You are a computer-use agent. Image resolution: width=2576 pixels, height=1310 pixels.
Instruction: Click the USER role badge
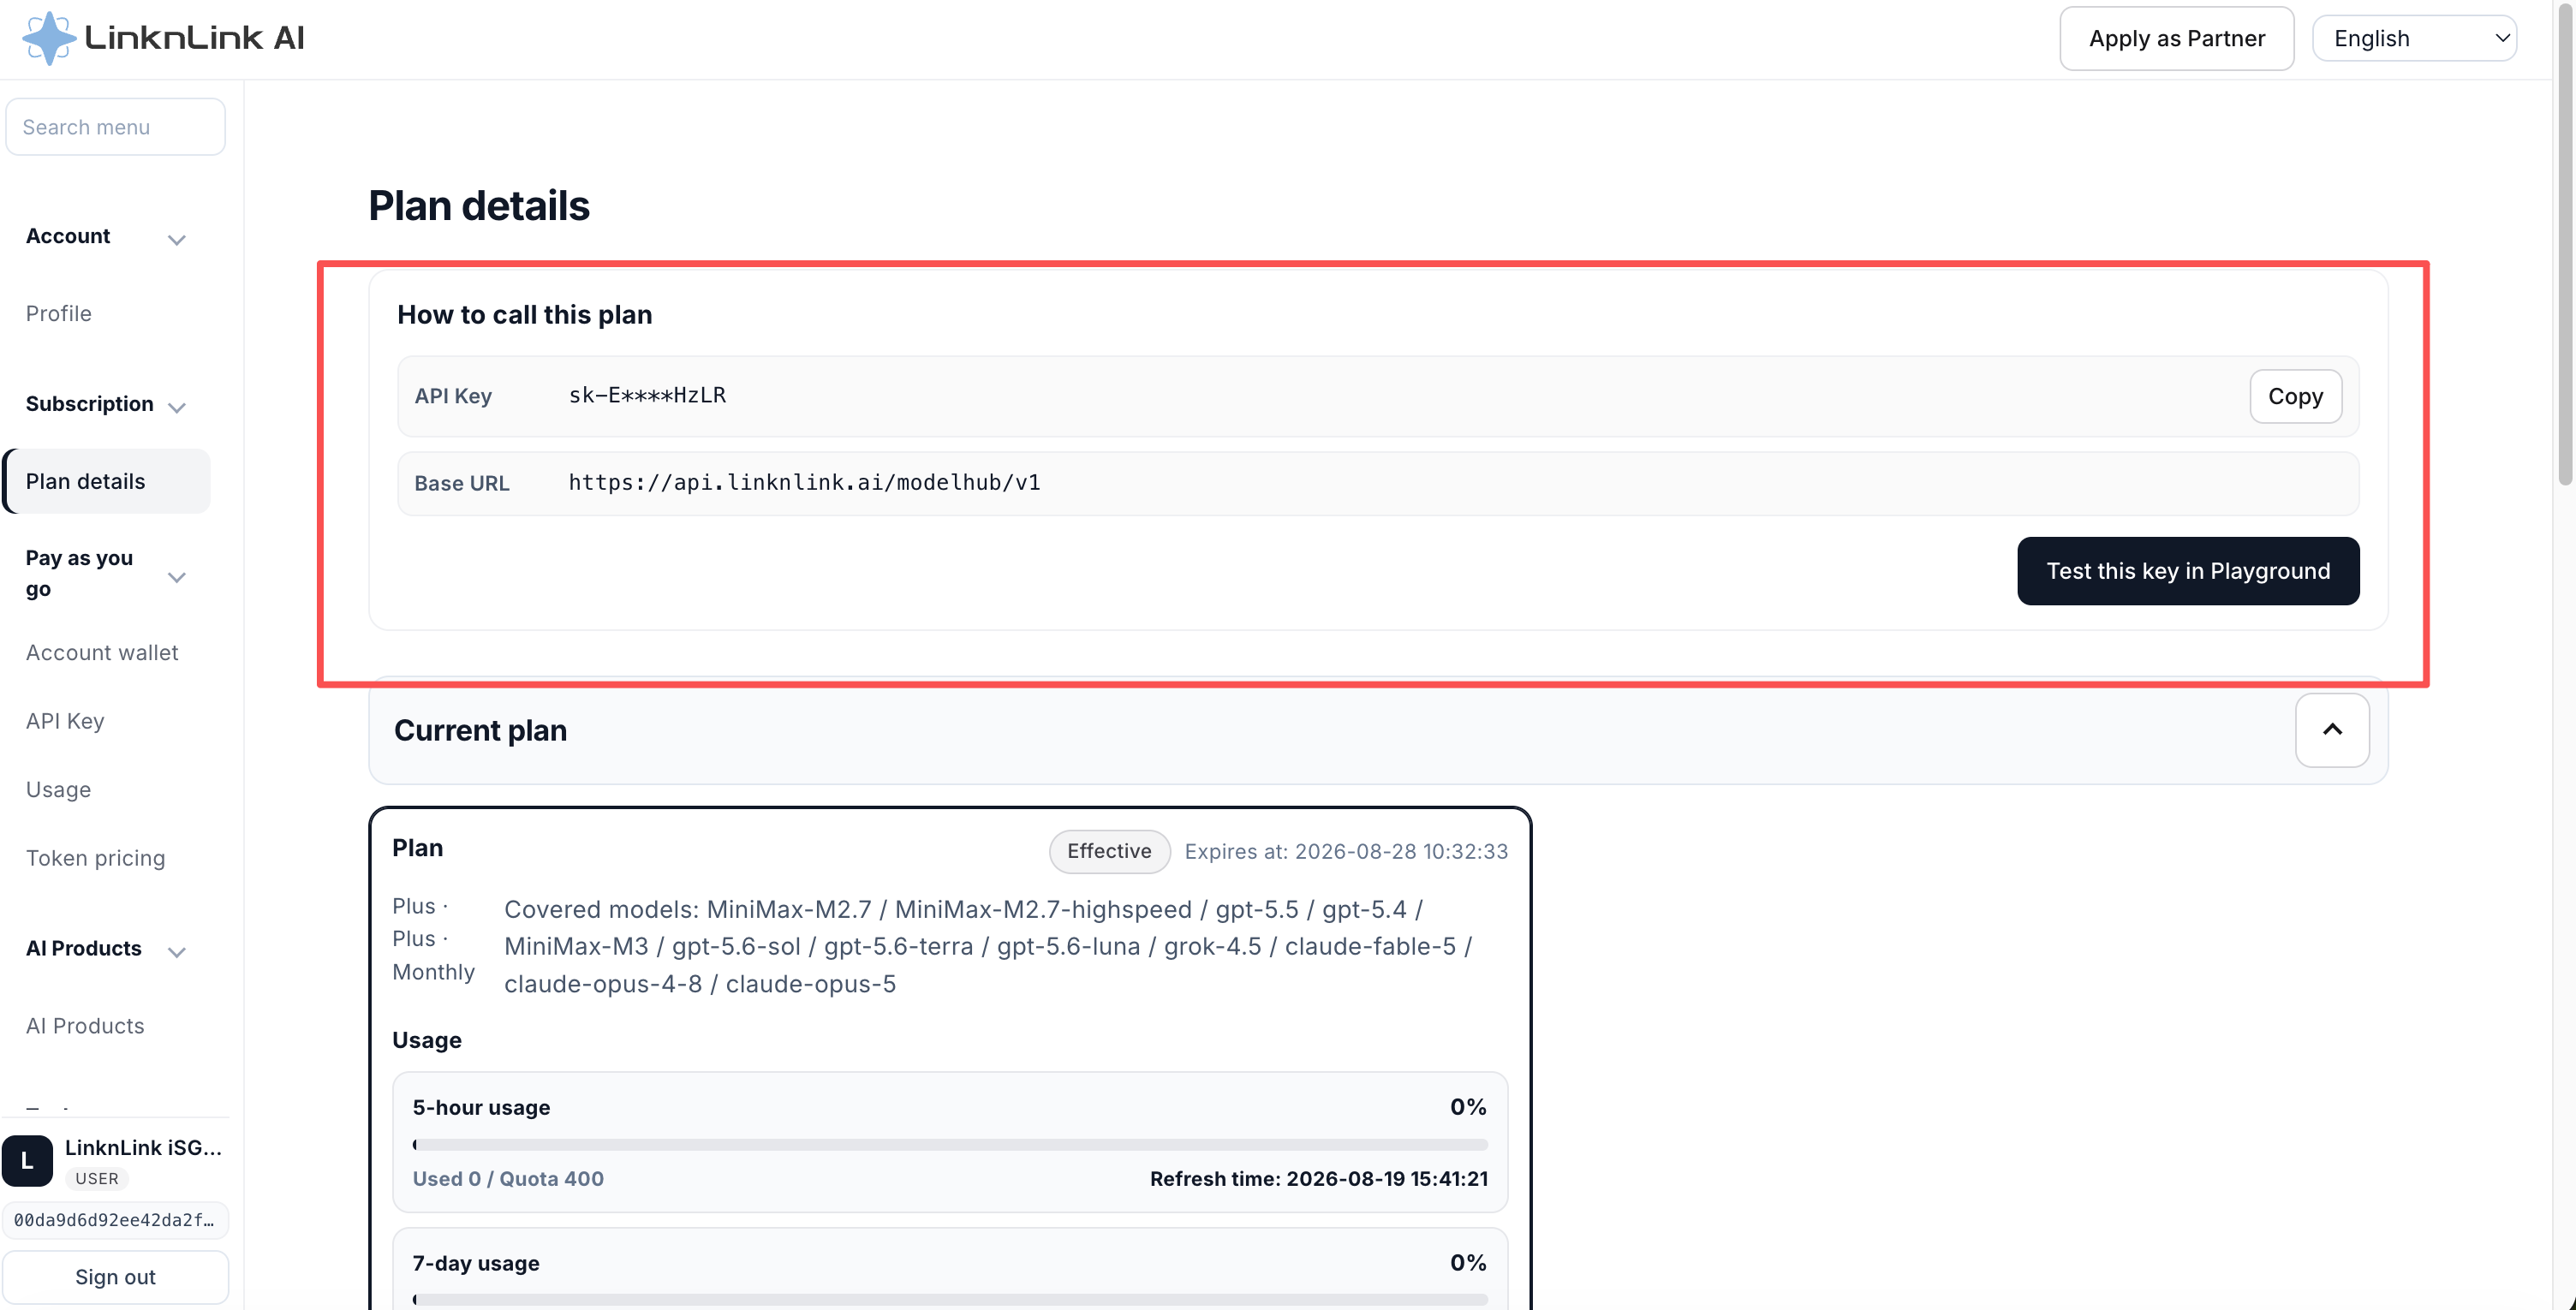click(97, 1178)
